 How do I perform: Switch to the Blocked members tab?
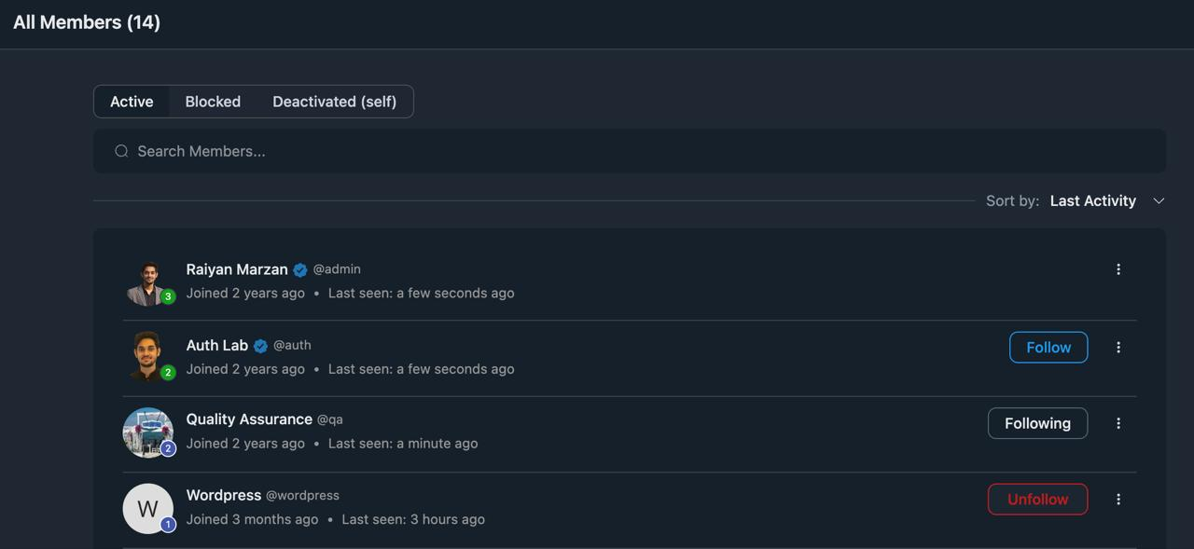tap(213, 101)
